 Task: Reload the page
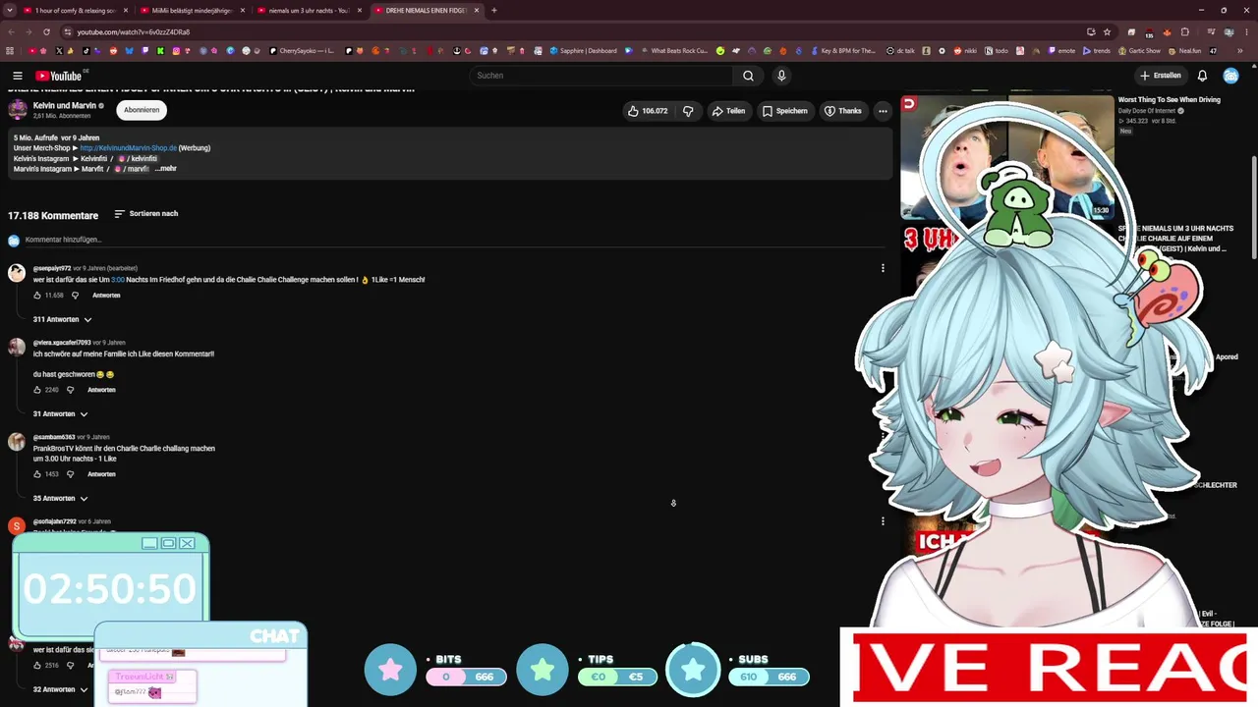click(45, 31)
